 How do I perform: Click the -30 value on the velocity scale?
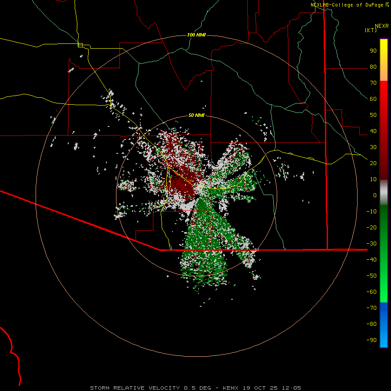pyautogui.click(x=371, y=244)
